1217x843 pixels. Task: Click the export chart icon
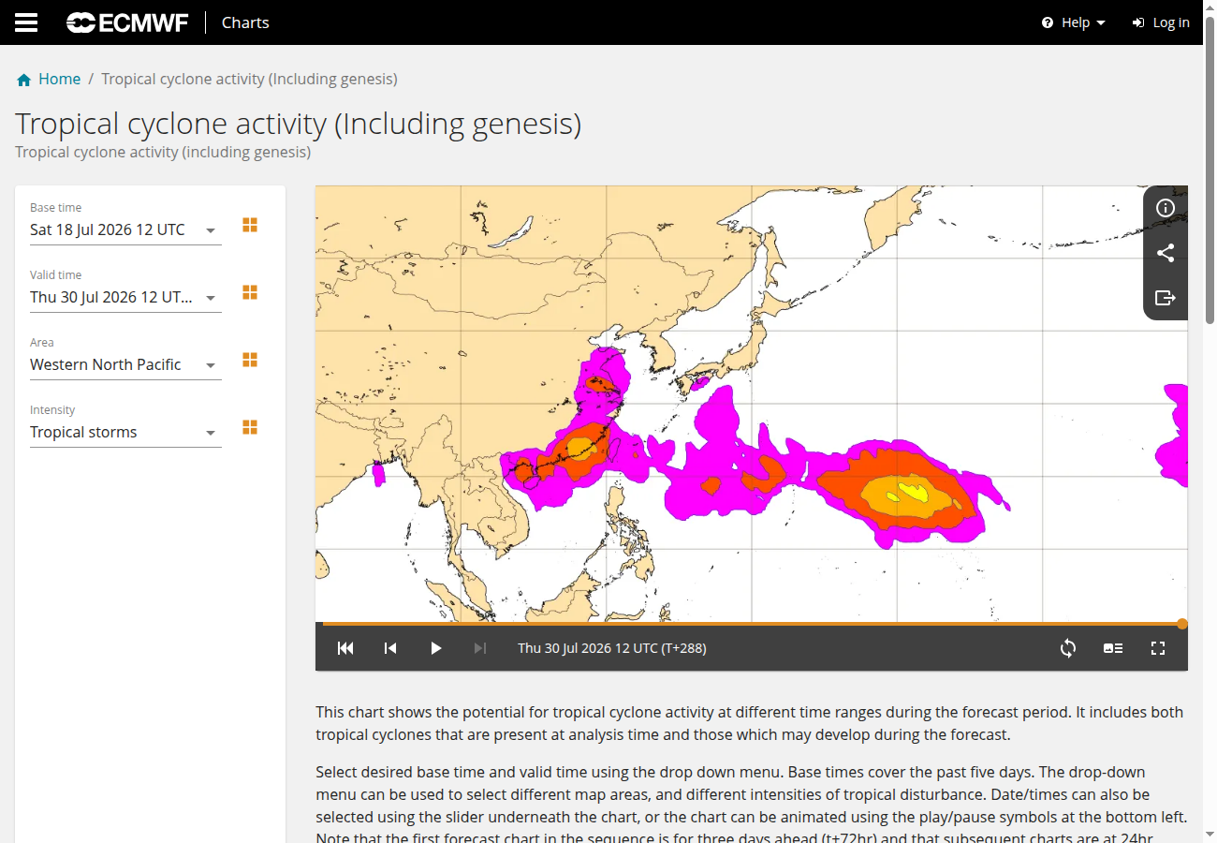(x=1166, y=298)
